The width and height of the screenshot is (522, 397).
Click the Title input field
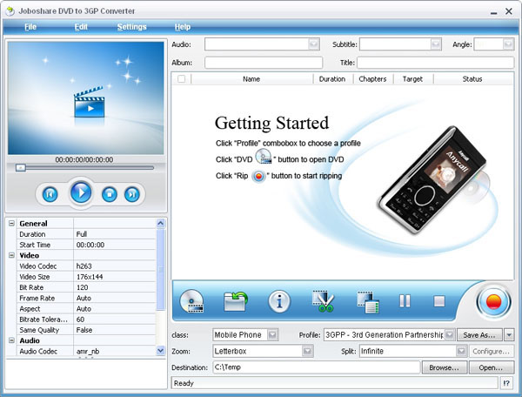436,63
